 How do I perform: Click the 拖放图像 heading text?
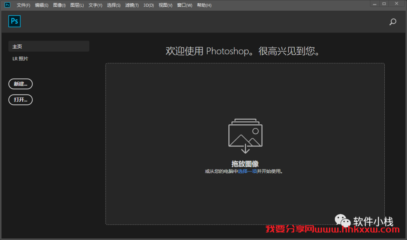pos(245,164)
